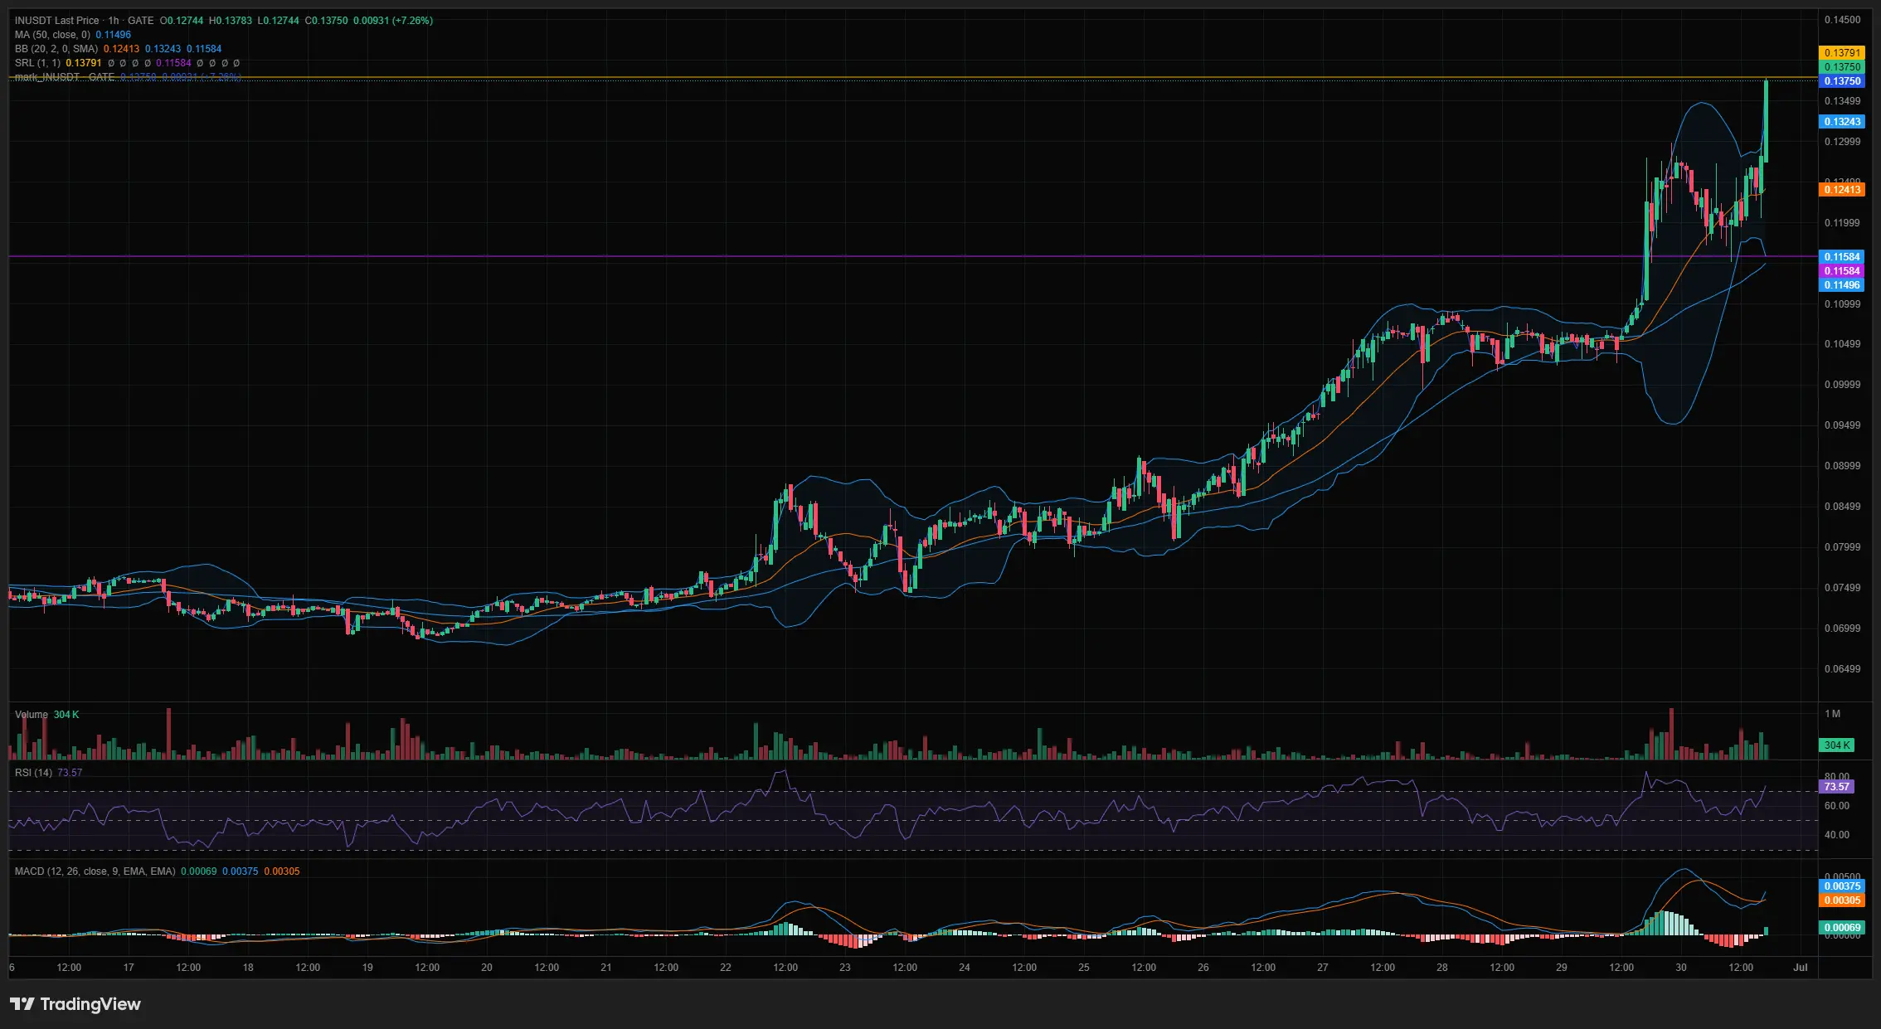The width and height of the screenshot is (1881, 1029).
Task: Click the 0.00069 value in MACD legend
Action: [x=199, y=871]
